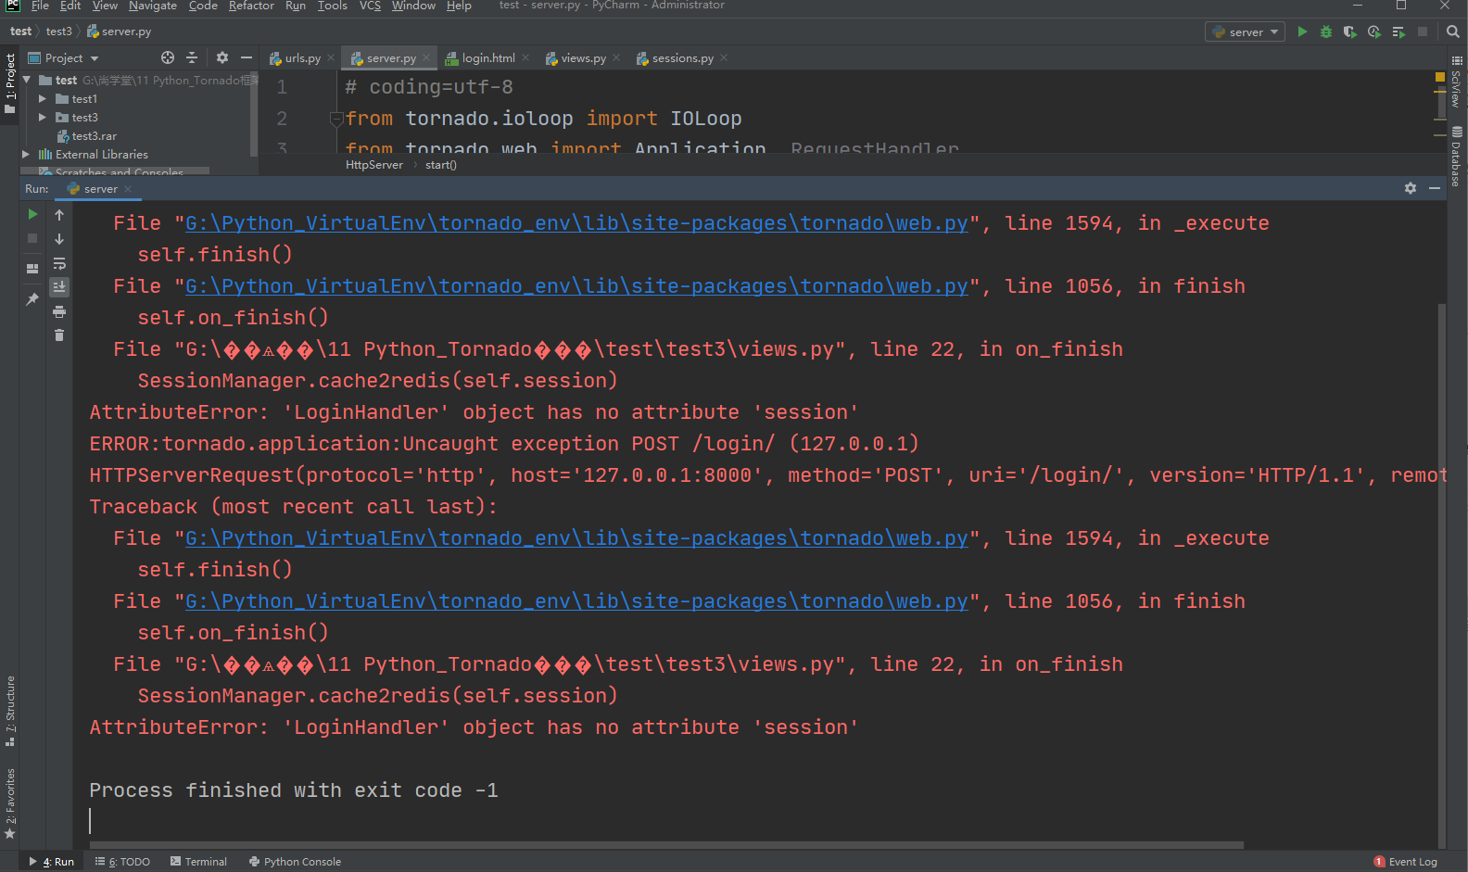Click the test3 breadcrumb in navigation bar
1468x872 pixels.
pyautogui.click(x=58, y=32)
